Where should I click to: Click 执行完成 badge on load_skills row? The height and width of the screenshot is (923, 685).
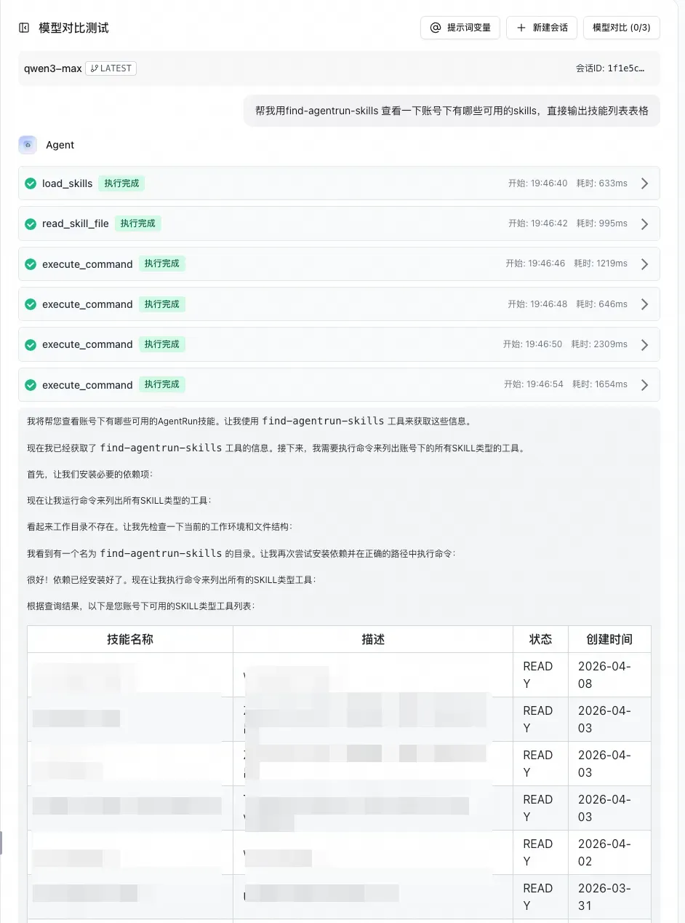tap(121, 183)
